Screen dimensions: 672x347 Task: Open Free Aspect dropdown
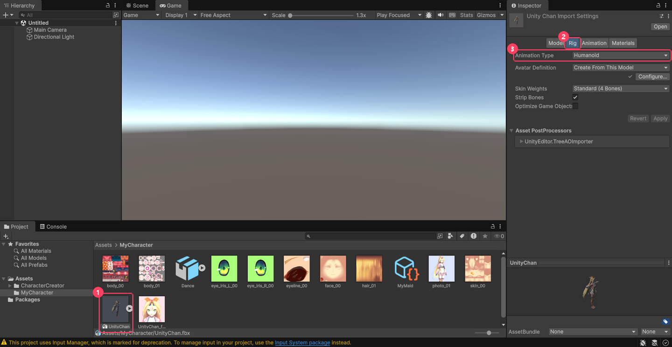tap(233, 15)
